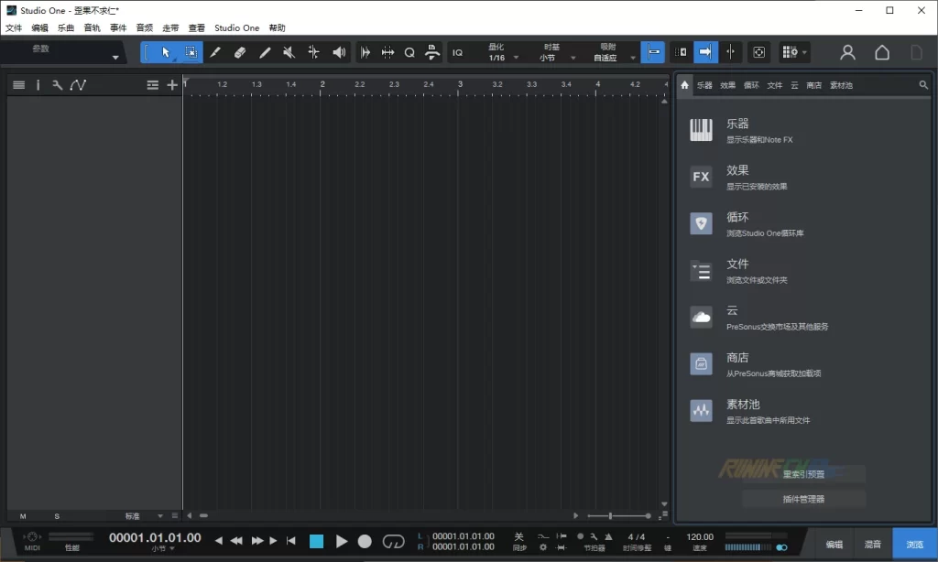
Task: Search the browser with the magnifier icon
Action: 923,85
